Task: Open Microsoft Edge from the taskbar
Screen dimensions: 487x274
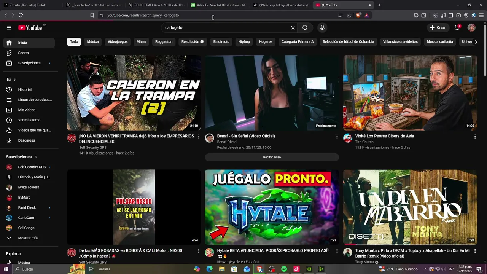Action: (x=209, y=269)
